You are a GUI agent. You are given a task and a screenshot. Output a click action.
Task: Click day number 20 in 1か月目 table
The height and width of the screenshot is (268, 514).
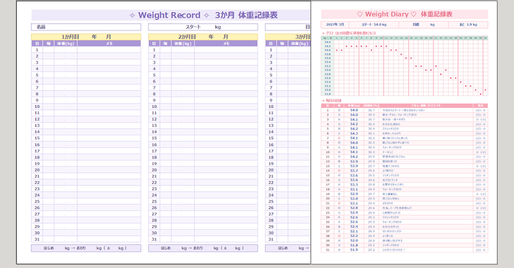coord(37,170)
